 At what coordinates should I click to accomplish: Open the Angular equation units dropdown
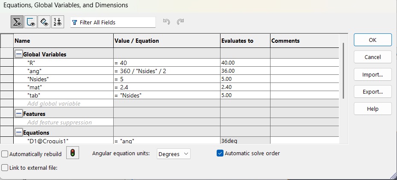click(174, 153)
